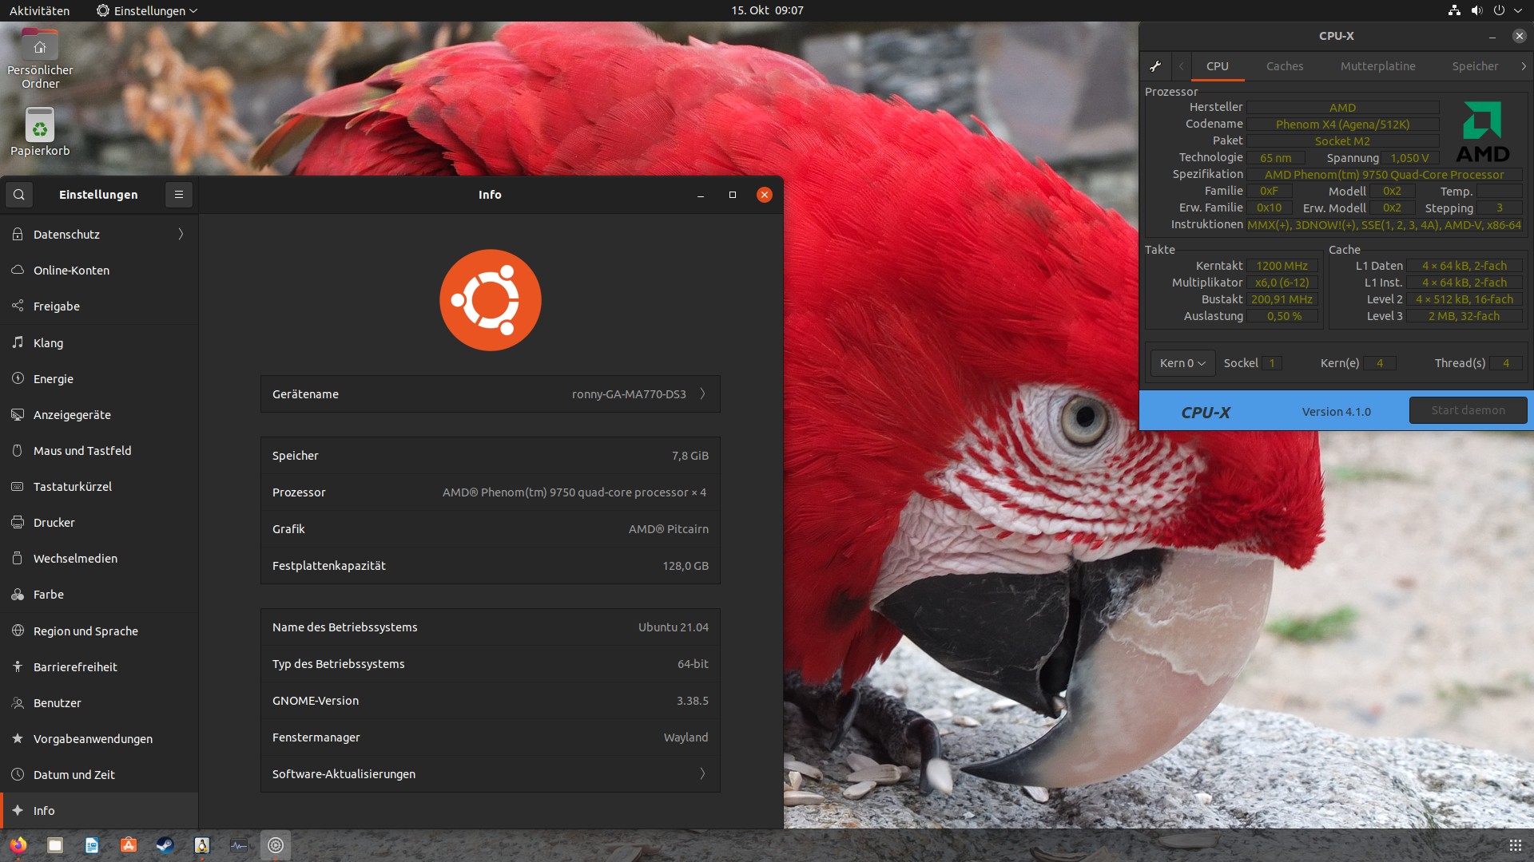Show applications grid icon
The image size is (1534, 862).
tap(1515, 845)
